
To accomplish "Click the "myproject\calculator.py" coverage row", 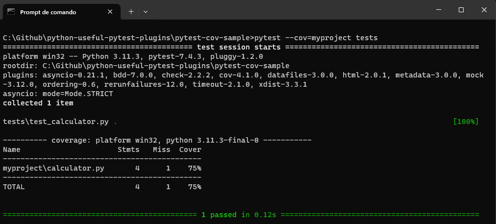I will [x=53, y=168].
